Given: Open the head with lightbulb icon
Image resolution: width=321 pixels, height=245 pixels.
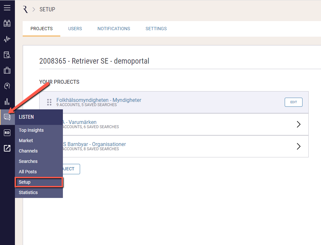Looking at the screenshot, I should point(7,86).
